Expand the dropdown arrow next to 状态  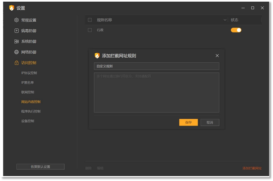225,20
